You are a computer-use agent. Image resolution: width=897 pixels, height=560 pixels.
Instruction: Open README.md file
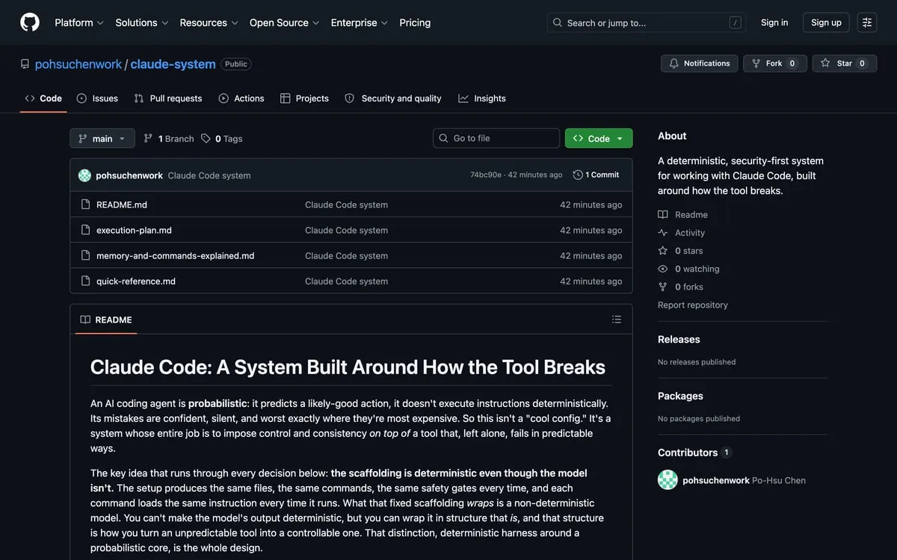point(122,205)
